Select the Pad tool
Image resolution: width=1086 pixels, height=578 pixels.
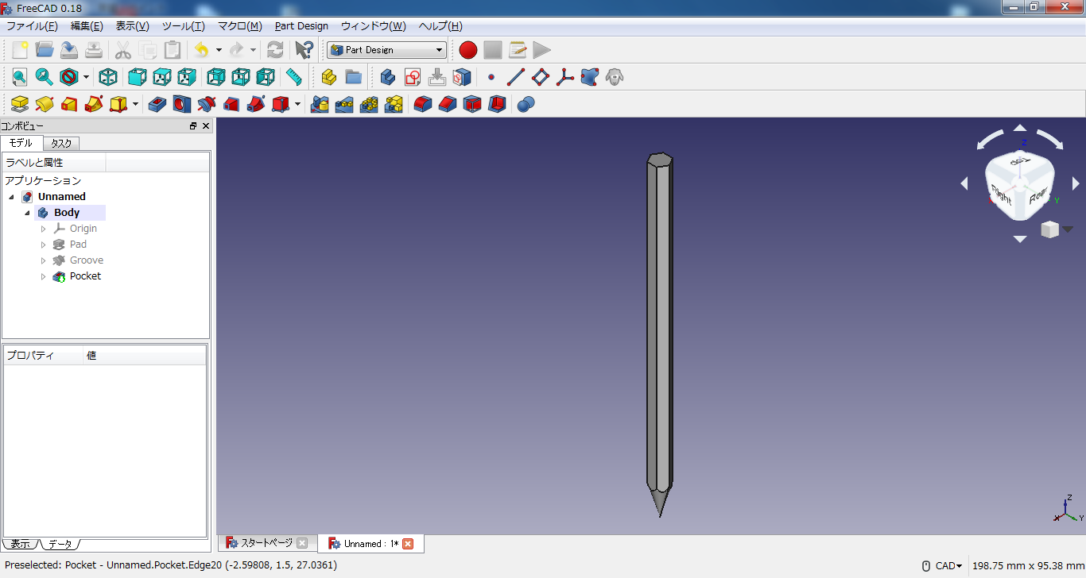[20, 104]
